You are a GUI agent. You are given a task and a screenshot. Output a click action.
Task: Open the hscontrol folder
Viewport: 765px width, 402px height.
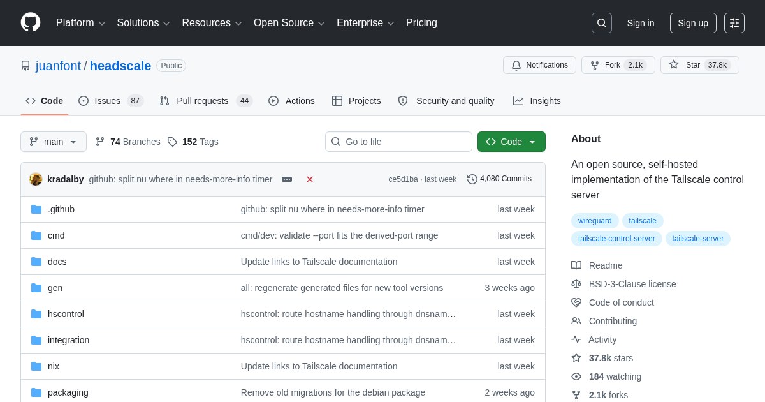click(66, 314)
